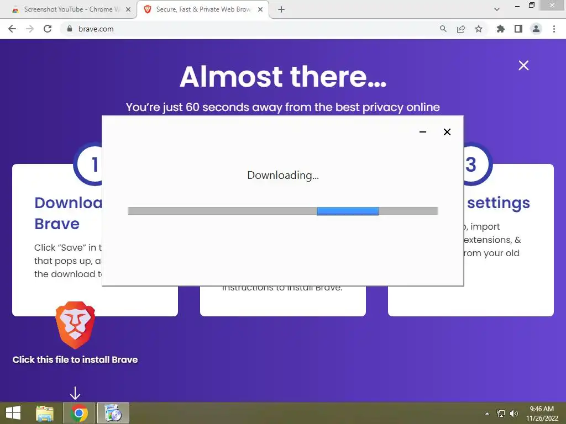Share this page via share icon
Viewport: 566px width, 424px height.
point(461,29)
